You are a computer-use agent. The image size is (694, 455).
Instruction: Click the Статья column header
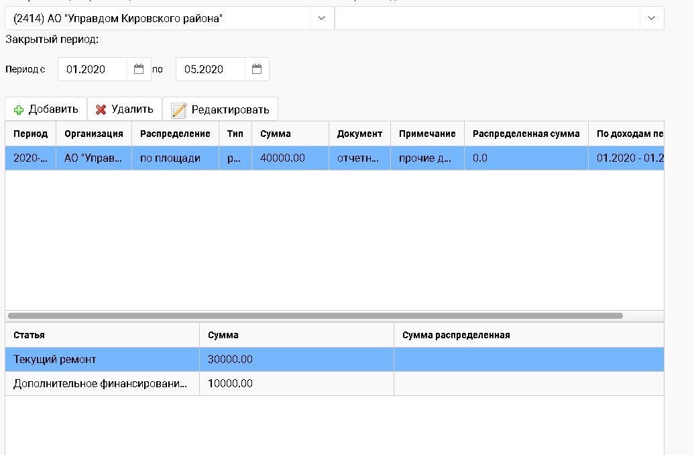[101, 335]
